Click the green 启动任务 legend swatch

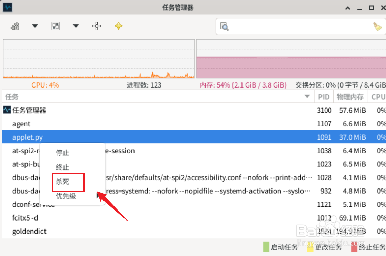click(266, 247)
